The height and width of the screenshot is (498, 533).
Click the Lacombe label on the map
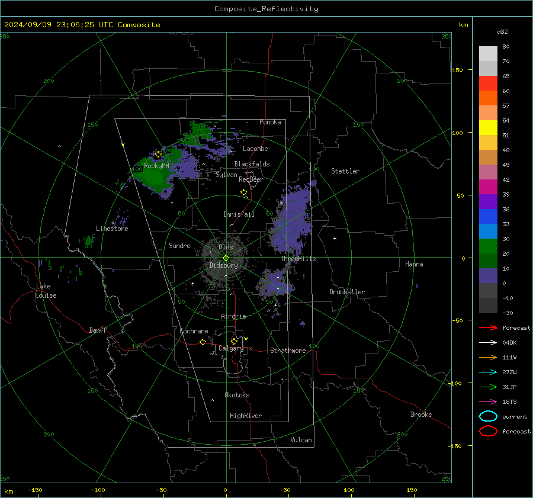click(255, 149)
